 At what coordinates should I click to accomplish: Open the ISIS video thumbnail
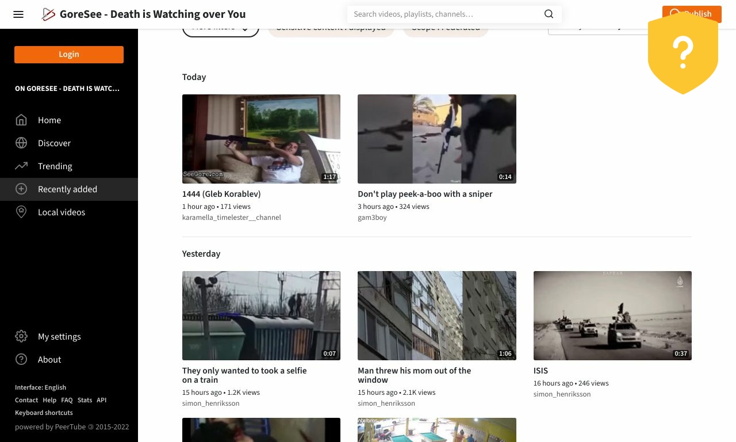pos(612,315)
